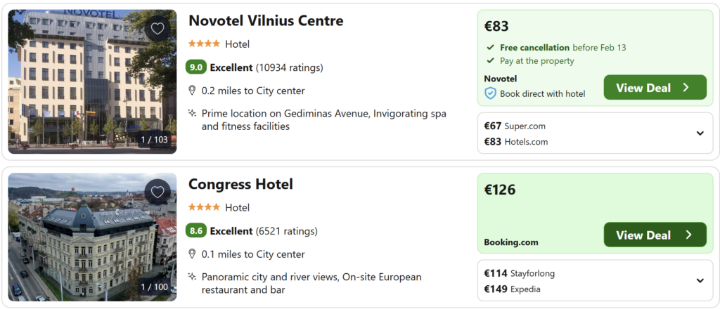Click location pin icon for Novotel distance
The image size is (720, 309).
tap(192, 91)
